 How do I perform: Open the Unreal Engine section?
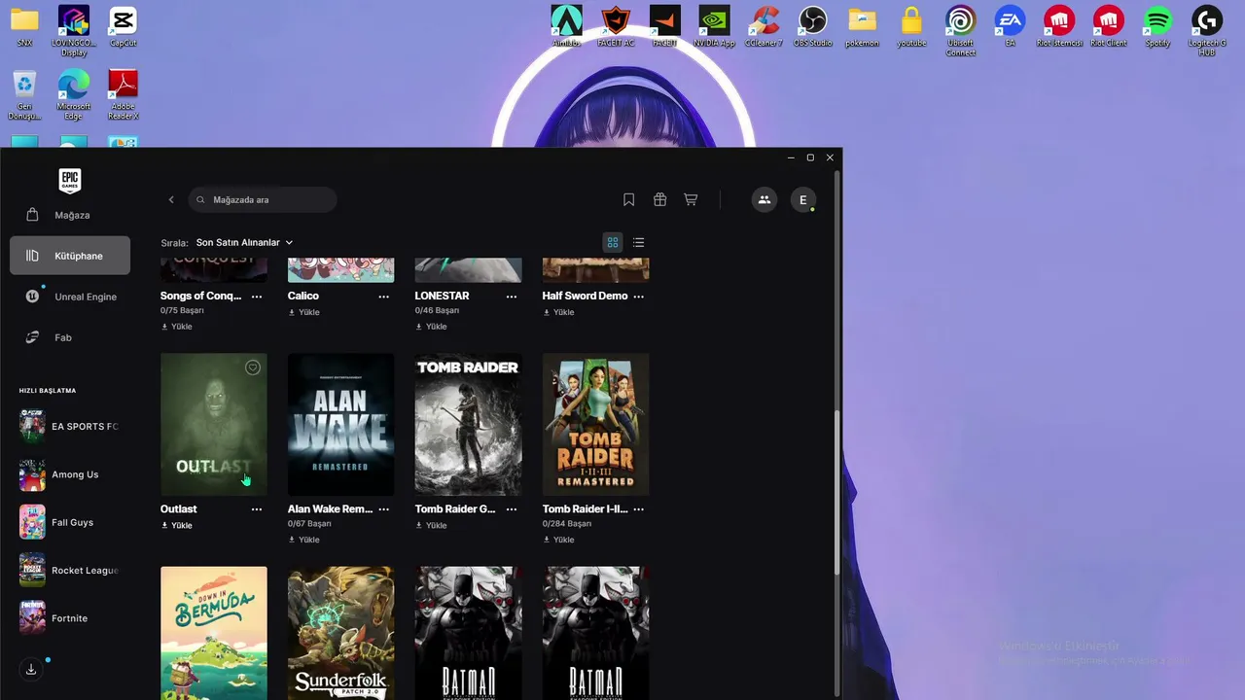pos(70,297)
